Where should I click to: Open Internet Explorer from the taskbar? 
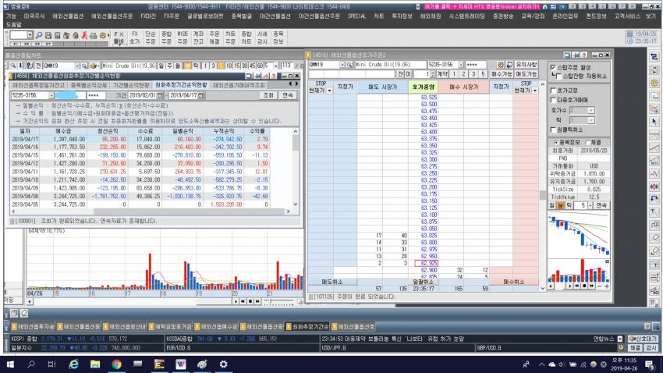[x=73, y=364]
